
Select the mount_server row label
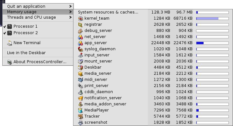pyautogui.click(x=98, y=61)
